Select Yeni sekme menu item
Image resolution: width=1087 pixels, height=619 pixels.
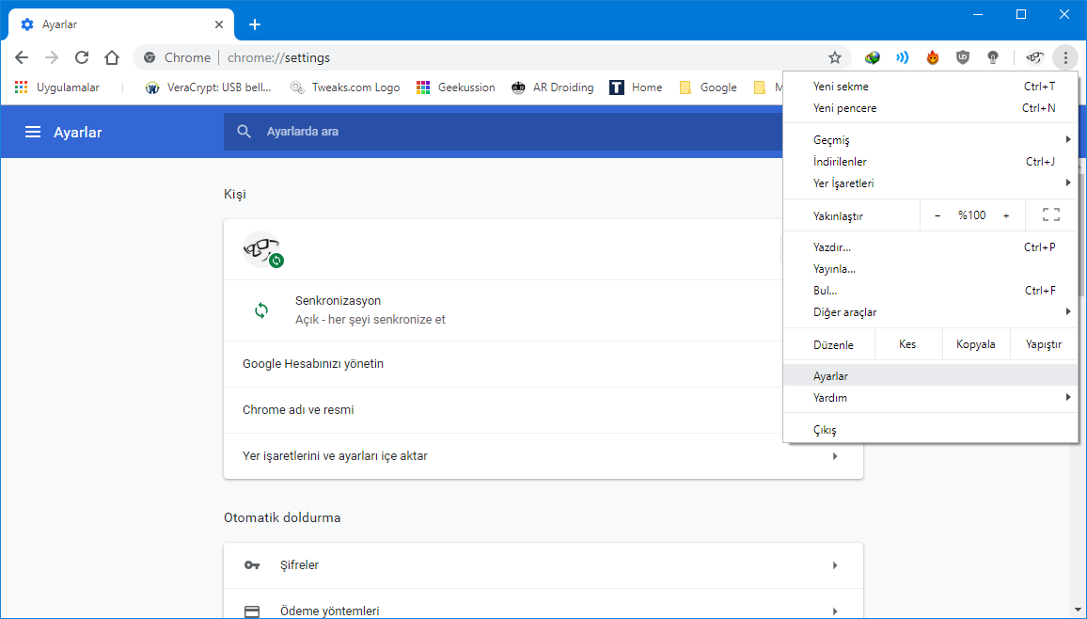(930, 87)
